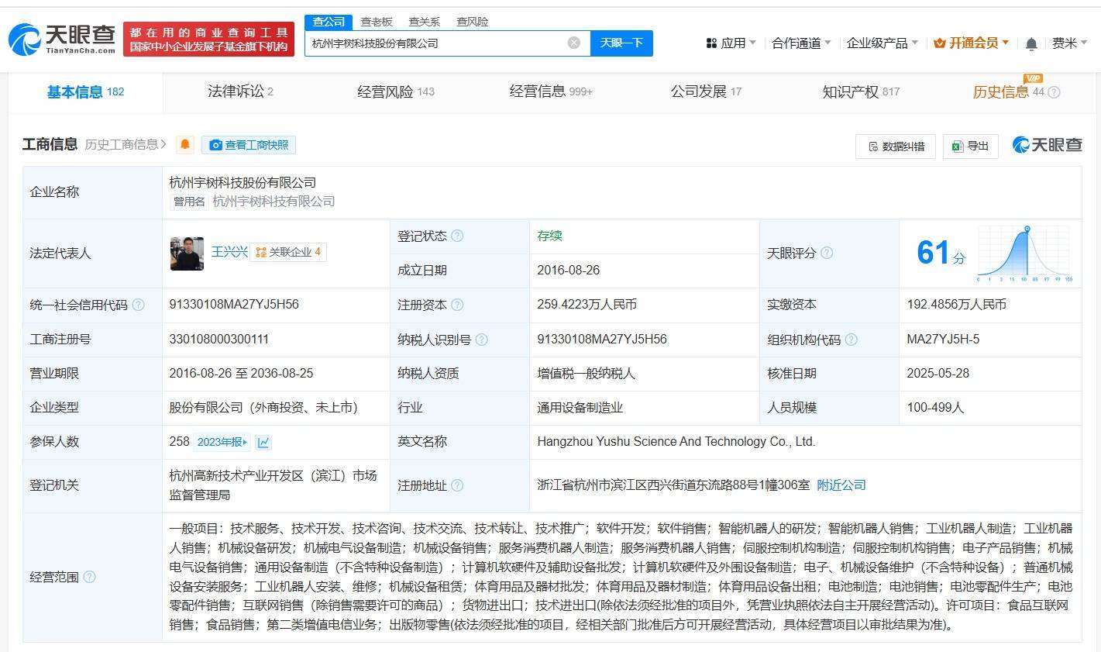Click the 存续 registration status value
This screenshot has height=652, width=1101.
point(549,236)
